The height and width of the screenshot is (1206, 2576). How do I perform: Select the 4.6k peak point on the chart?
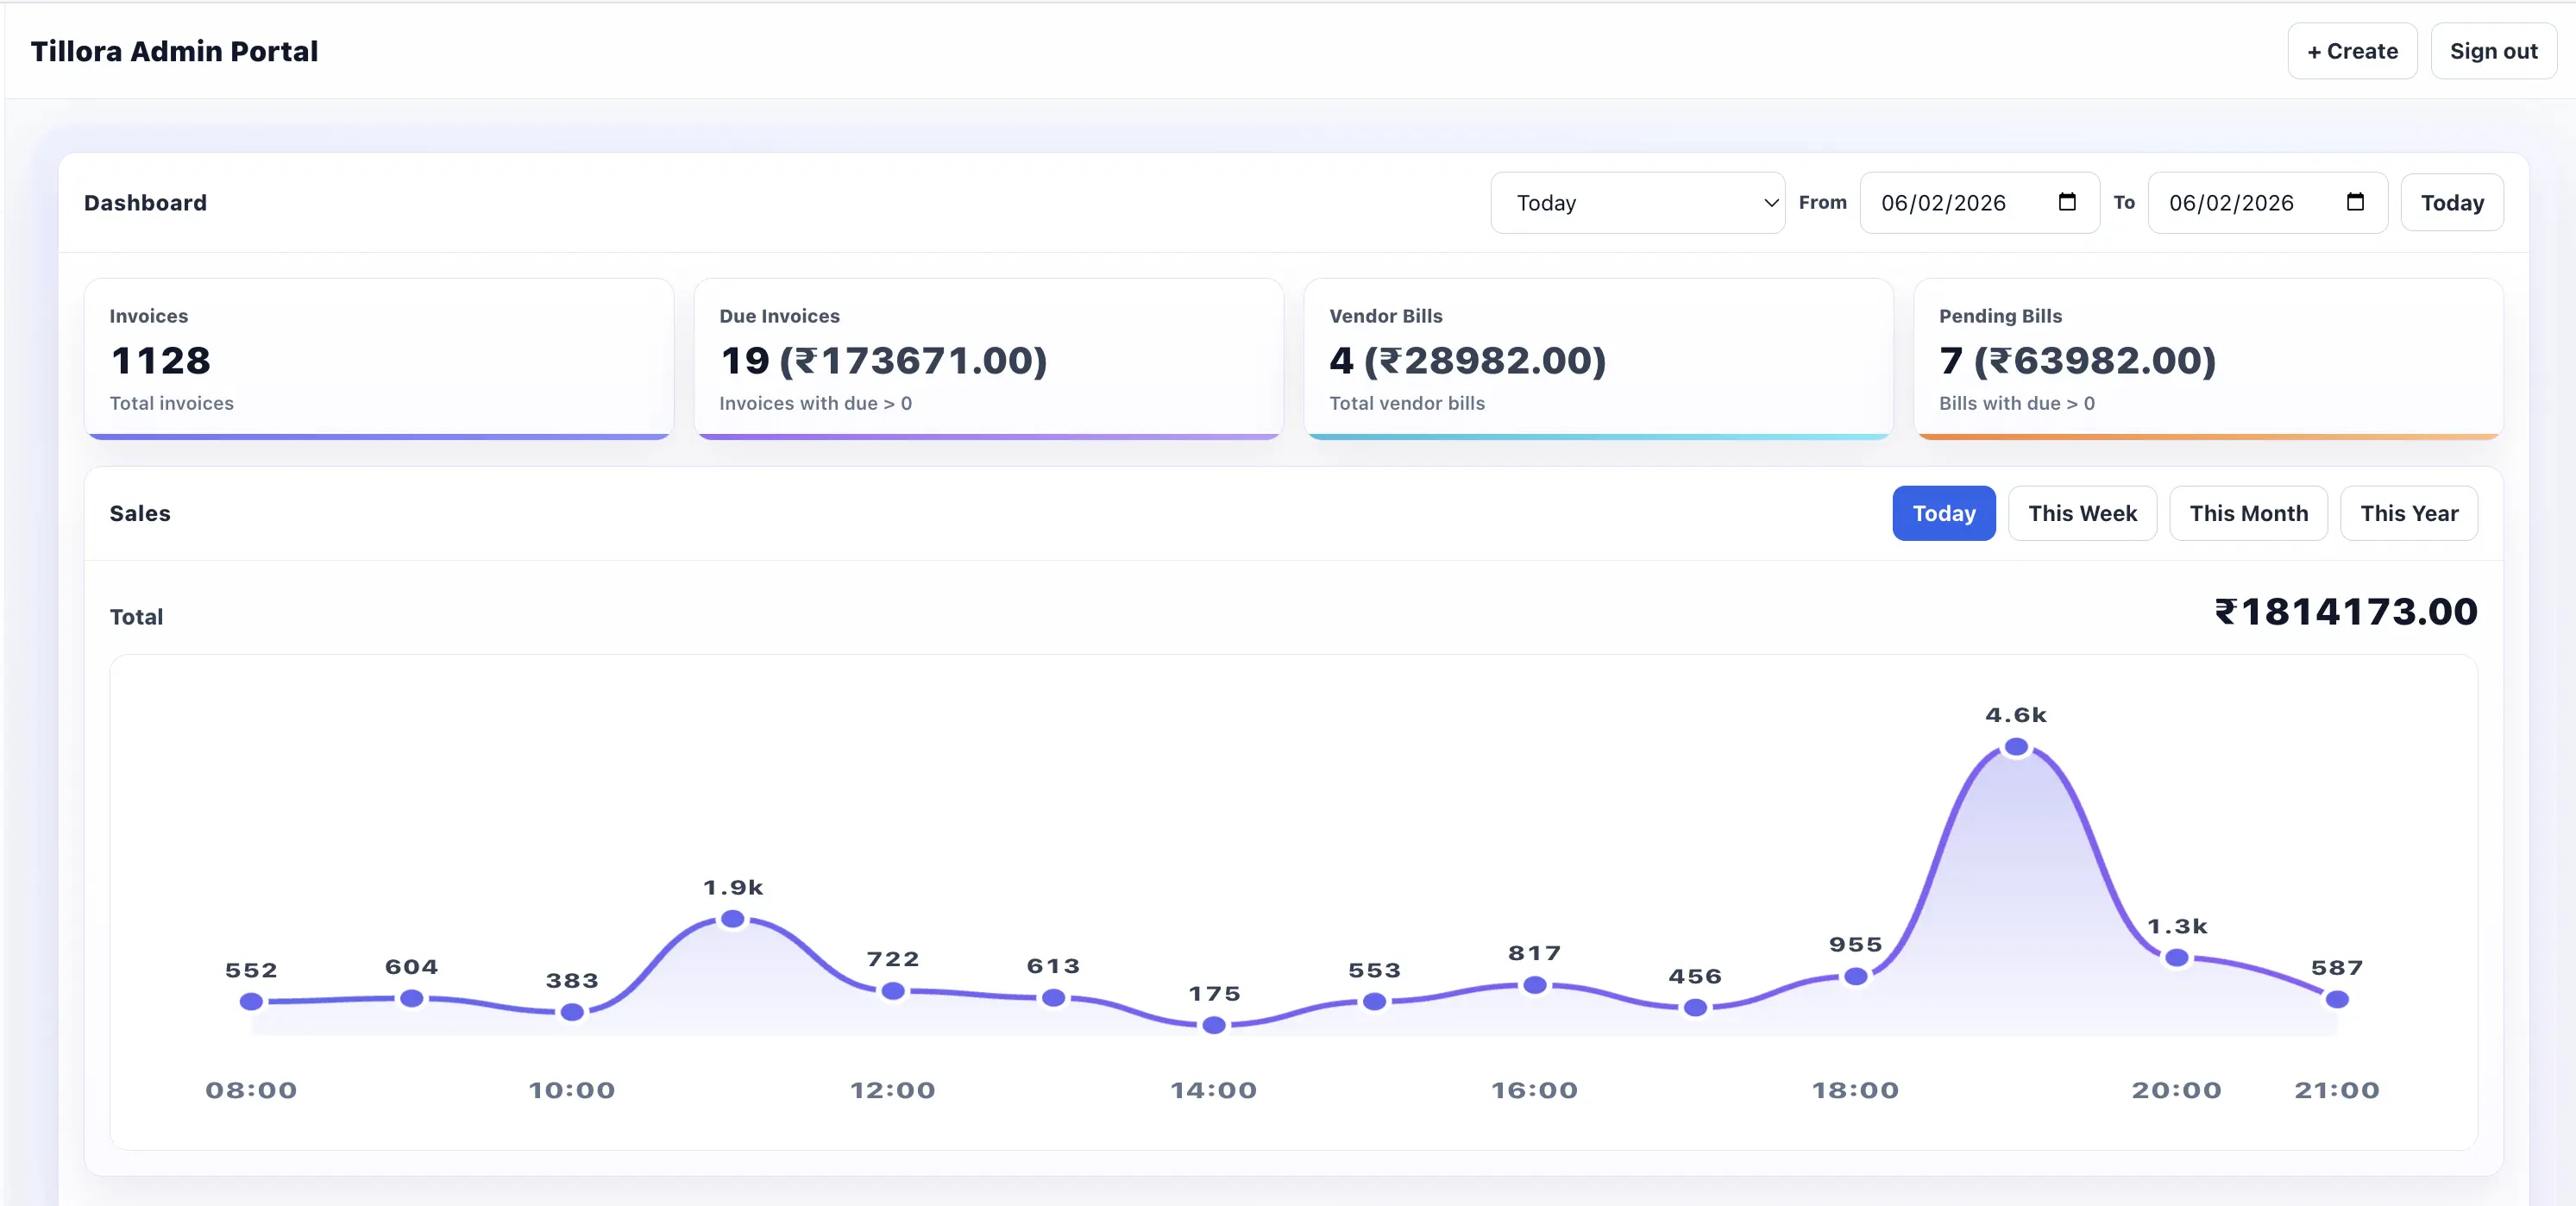tap(2015, 748)
